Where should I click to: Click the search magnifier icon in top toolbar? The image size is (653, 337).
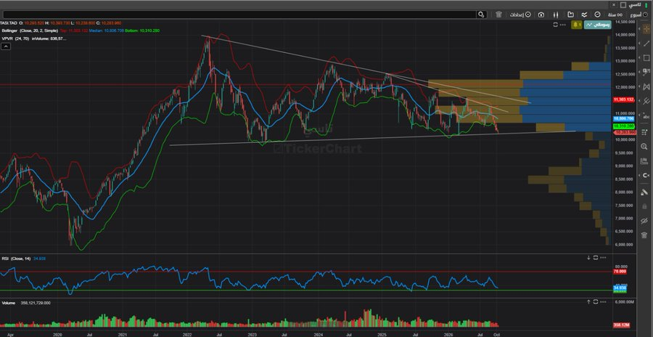(481, 15)
